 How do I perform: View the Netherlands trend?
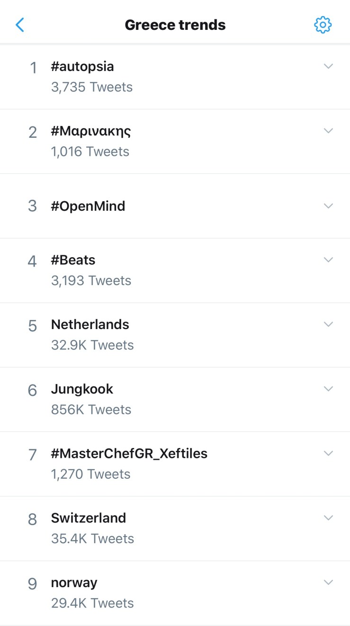(90, 324)
